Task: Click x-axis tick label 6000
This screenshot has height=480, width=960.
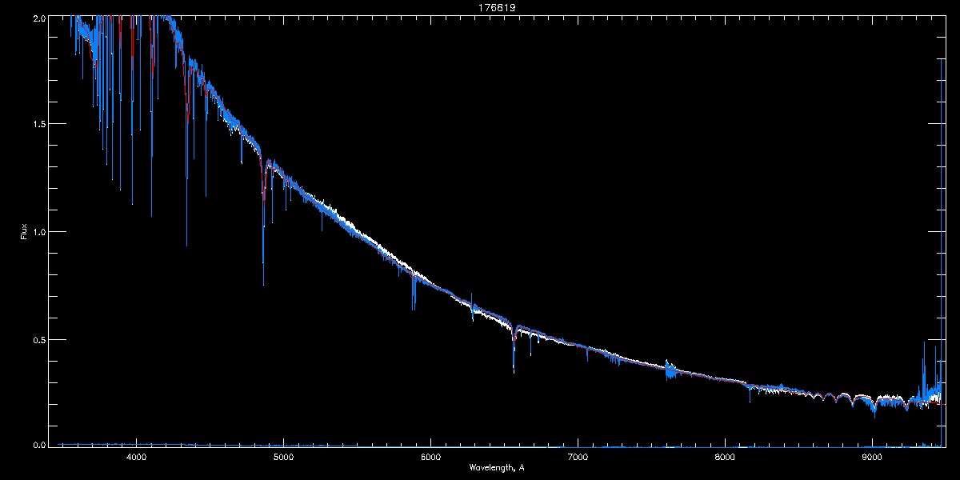Action: coord(430,457)
